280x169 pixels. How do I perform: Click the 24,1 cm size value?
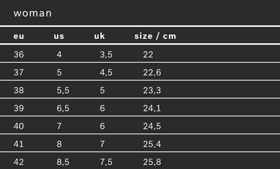point(152,108)
